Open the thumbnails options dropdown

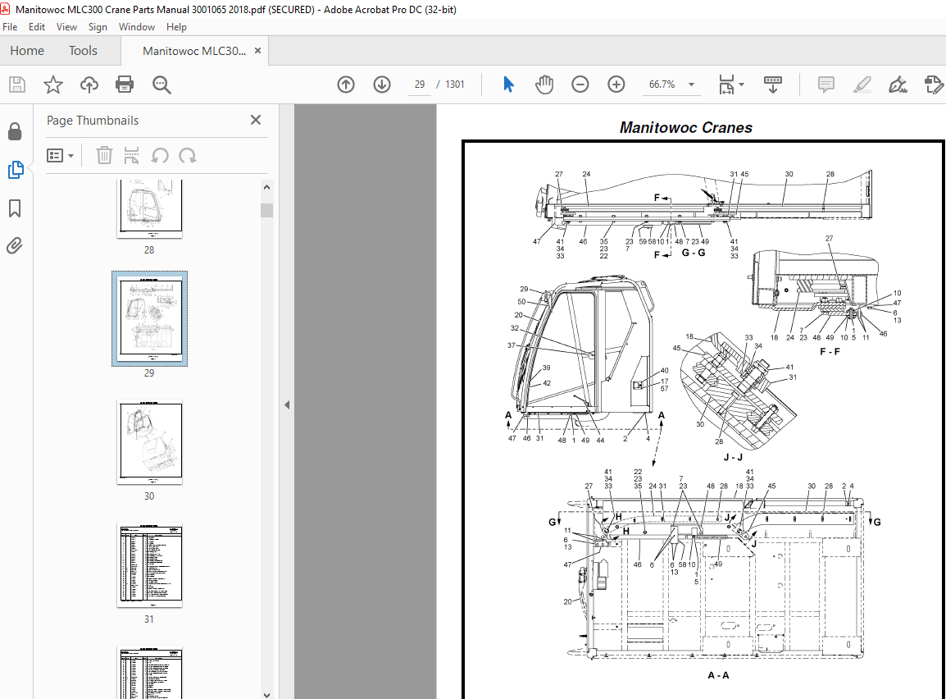[x=61, y=156]
